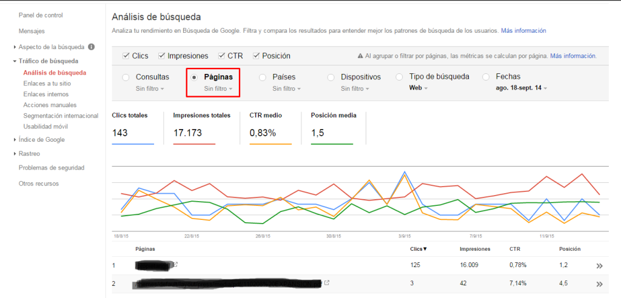Disable the Posición checkbox
The width and height of the screenshot is (621, 298).
coord(256,55)
